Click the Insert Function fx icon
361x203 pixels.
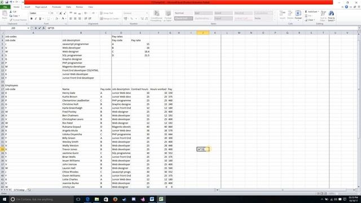(43, 28)
